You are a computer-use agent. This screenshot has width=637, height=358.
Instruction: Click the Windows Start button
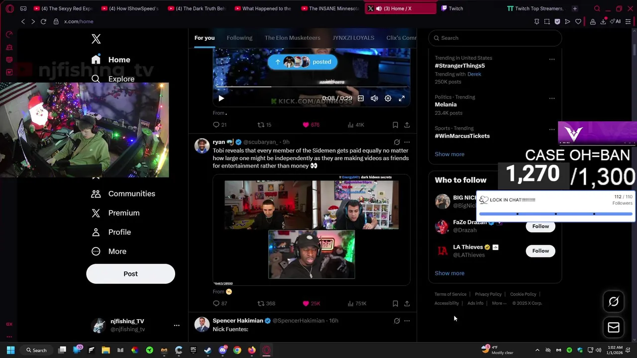click(x=10, y=350)
